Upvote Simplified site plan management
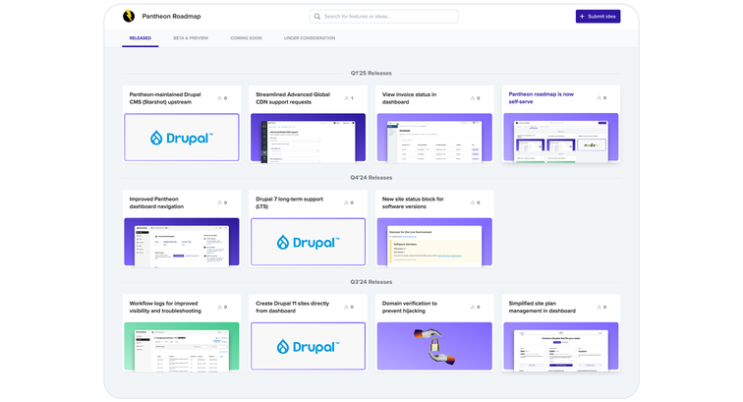 pos(599,308)
